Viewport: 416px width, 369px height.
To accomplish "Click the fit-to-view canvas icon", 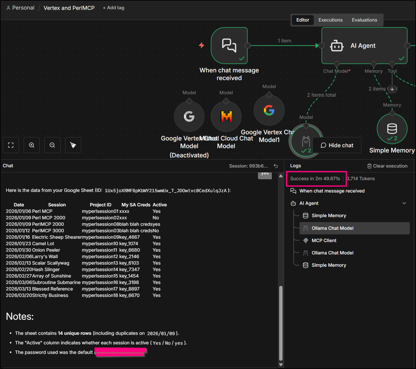I will pyautogui.click(x=11, y=145).
